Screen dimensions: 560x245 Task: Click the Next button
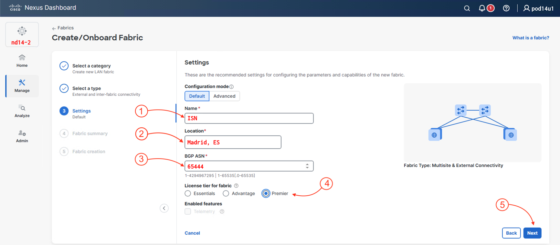point(532,233)
